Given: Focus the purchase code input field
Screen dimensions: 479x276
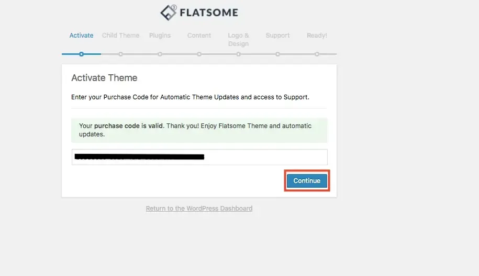Looking at the screenshot, I should coord(199,157).
